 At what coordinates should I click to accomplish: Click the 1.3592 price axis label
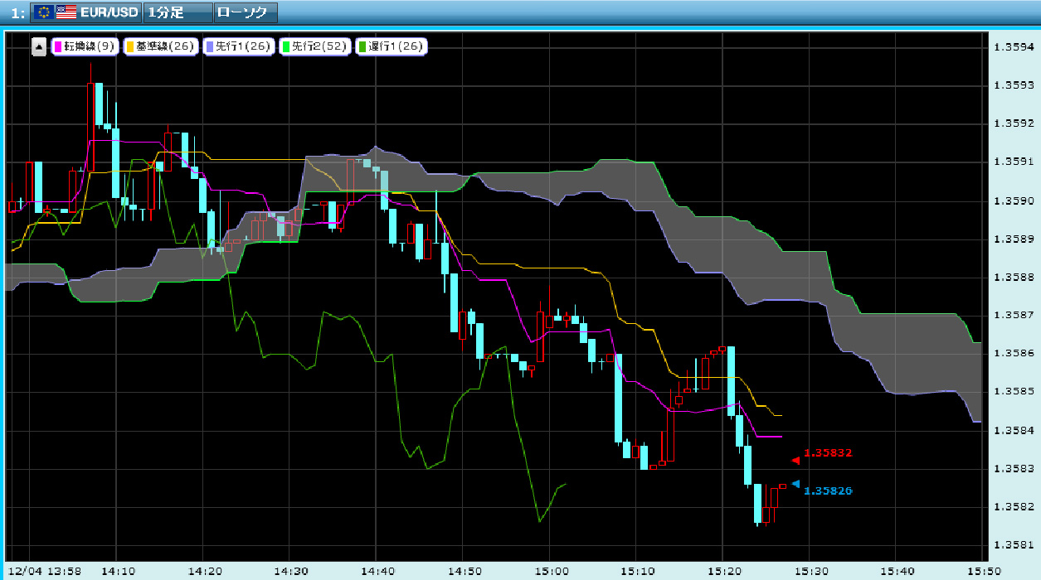[x=1013, y=123]
